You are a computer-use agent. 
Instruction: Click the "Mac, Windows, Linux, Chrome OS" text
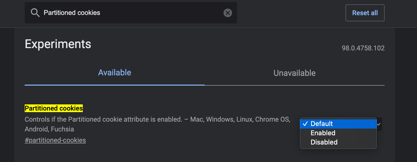(240, 119)
